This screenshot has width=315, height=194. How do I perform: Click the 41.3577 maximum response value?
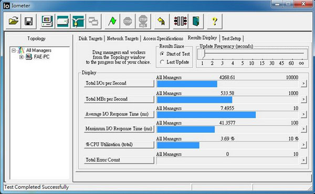[x=227, y=123]
